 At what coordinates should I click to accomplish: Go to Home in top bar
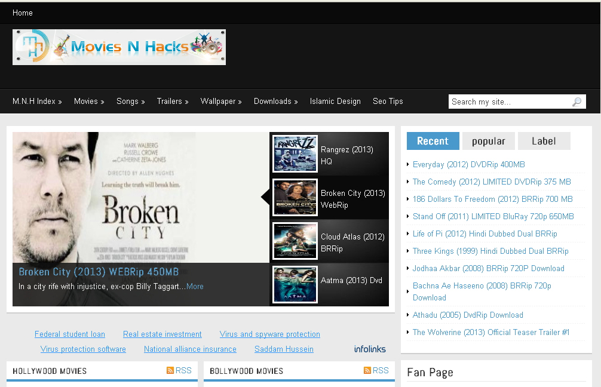[23, 13]
